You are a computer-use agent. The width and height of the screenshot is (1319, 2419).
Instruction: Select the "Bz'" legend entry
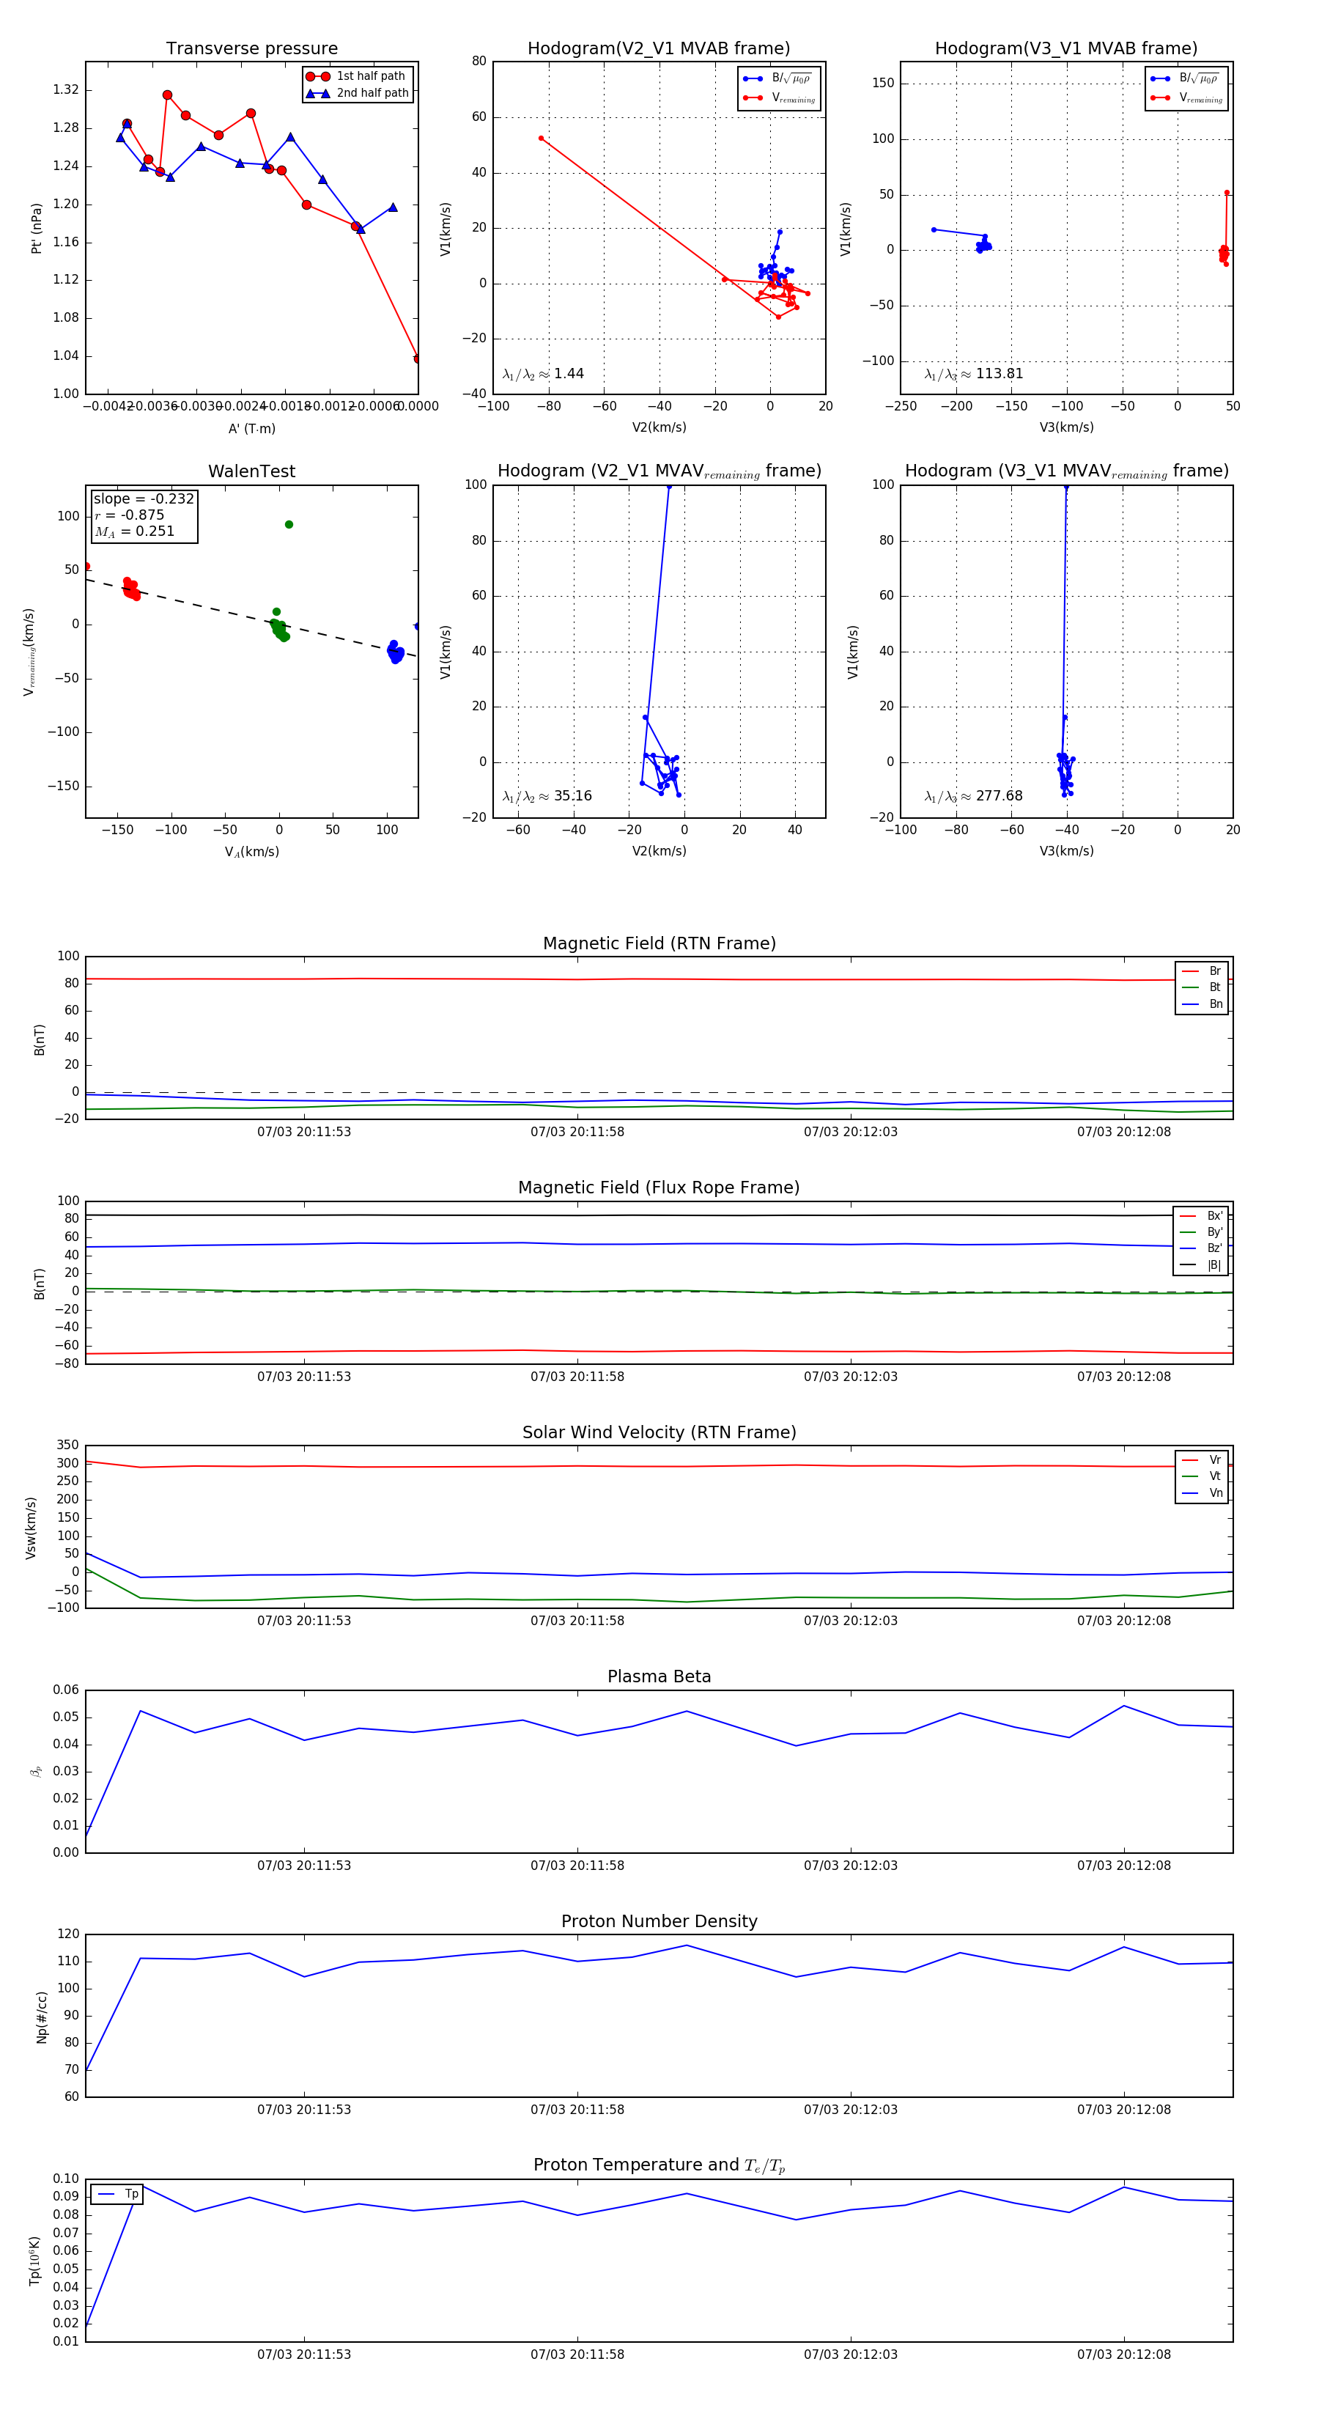pyautogui.click(x=1202, y=1248)
